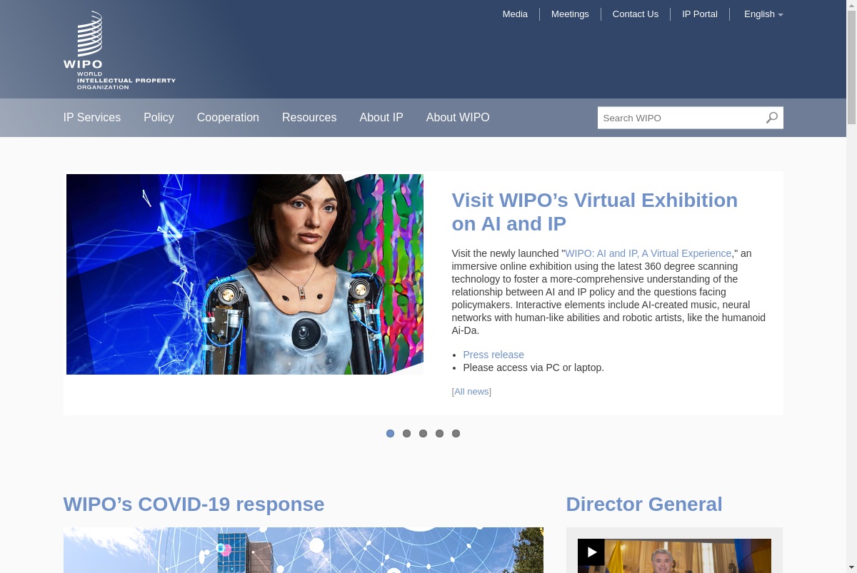The width and height of the screenshot is (857, 573).
Task: Open the Meetings link
Action: (x=570, y=14)
